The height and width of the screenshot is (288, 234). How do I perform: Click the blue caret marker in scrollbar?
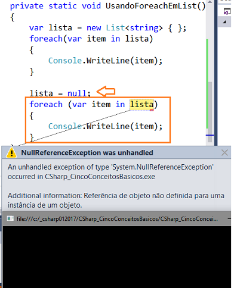pos(210,135)
